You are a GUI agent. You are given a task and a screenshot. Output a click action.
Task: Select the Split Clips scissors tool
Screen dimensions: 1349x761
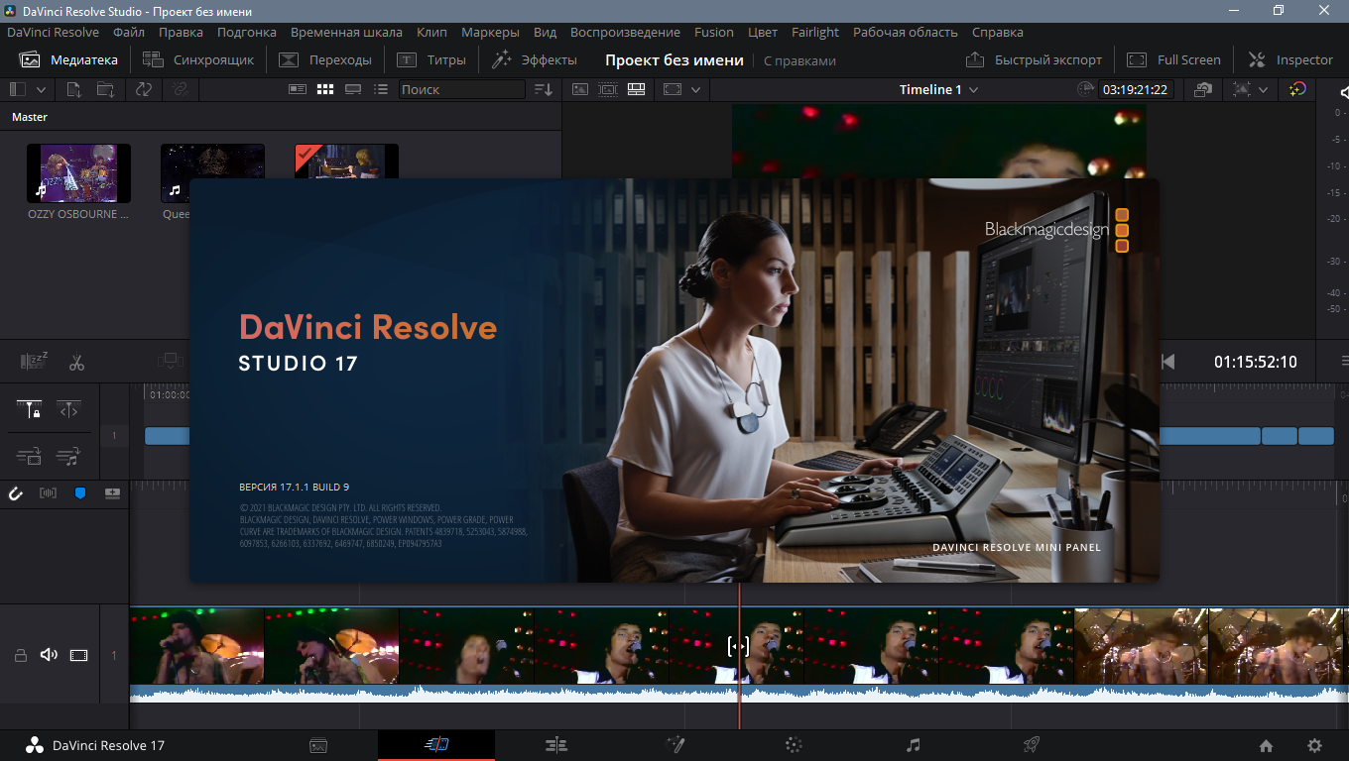(x=76, y=362)
